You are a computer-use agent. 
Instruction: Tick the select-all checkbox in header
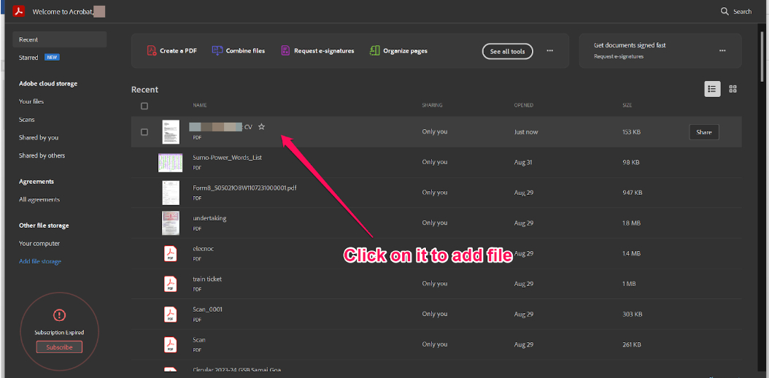144,106
